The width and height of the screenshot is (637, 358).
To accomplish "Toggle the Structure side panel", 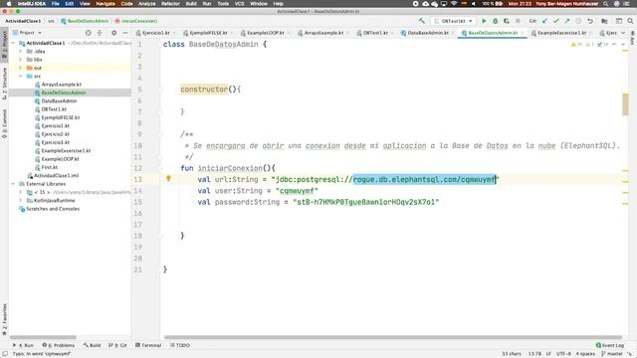I will click(x=4, y=84).
